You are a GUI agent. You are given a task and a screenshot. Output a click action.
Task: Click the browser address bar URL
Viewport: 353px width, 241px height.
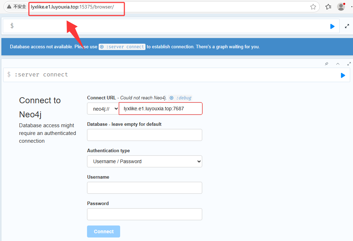point(73,7)
